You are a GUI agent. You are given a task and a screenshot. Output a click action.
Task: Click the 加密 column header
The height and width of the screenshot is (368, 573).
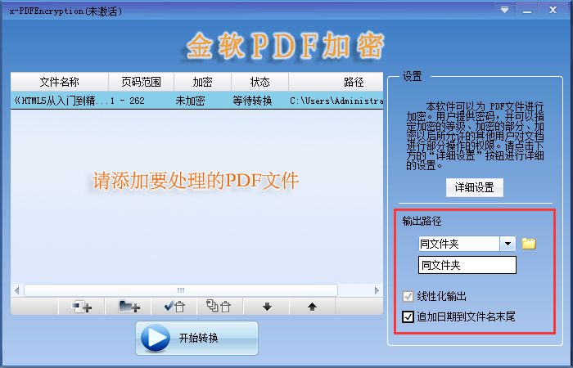click(x=202, y=82)
